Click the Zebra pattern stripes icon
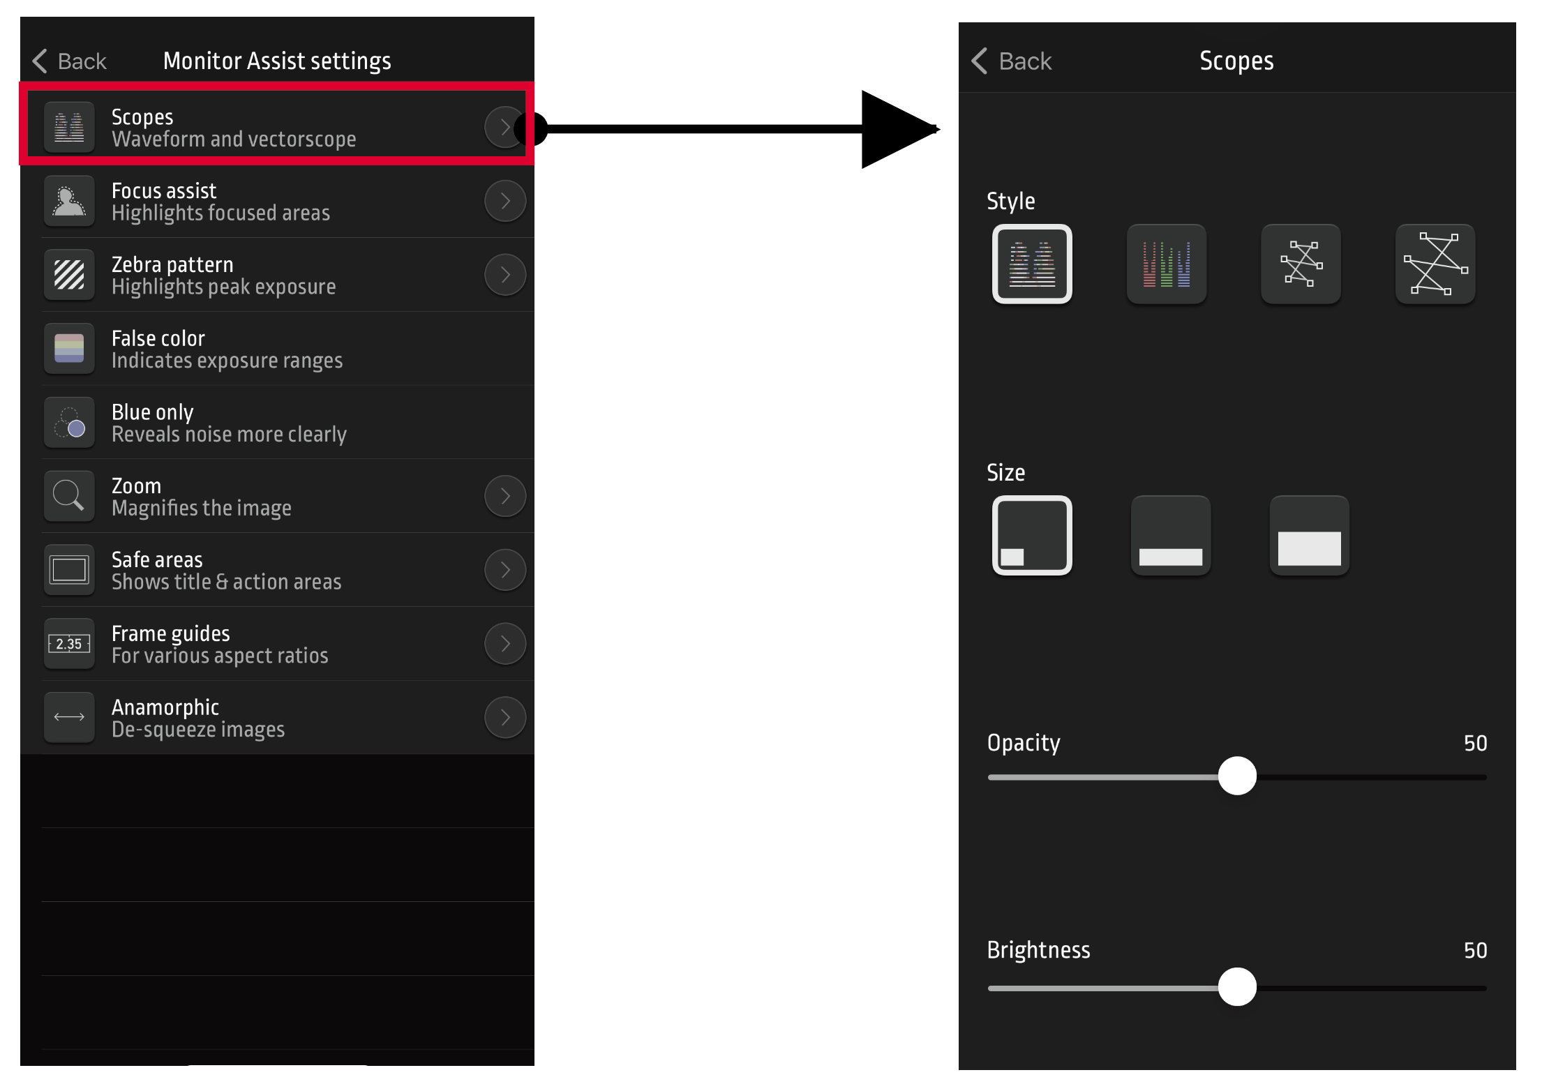 click(69, 275)
